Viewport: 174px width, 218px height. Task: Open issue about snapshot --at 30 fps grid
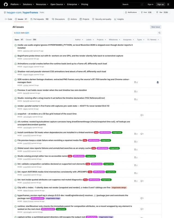[47, 114]
